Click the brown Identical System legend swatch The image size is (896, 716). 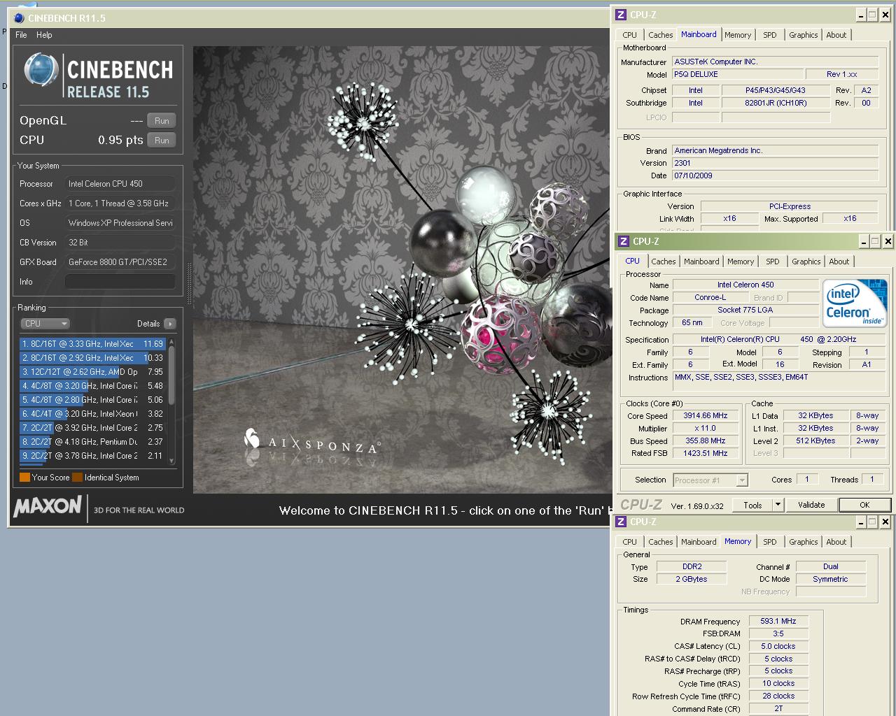tap(78, 478)
